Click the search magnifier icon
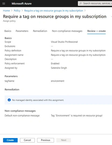112x145 pixels. (x=81, y=3)
